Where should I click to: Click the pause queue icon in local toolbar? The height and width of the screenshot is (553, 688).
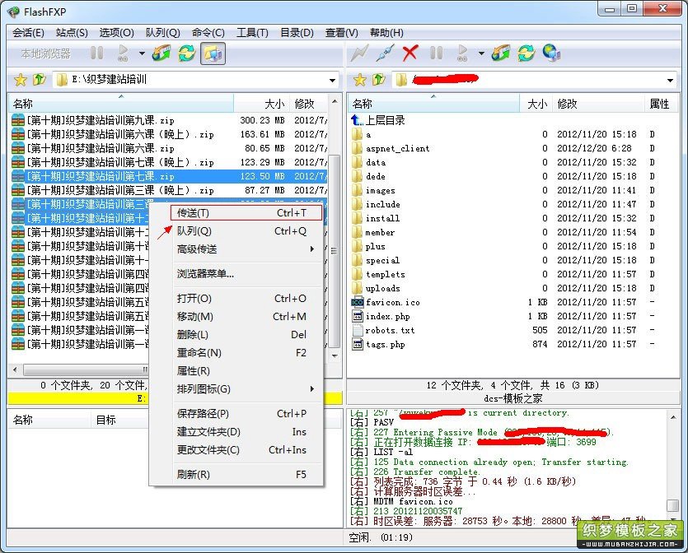point(96,55)
